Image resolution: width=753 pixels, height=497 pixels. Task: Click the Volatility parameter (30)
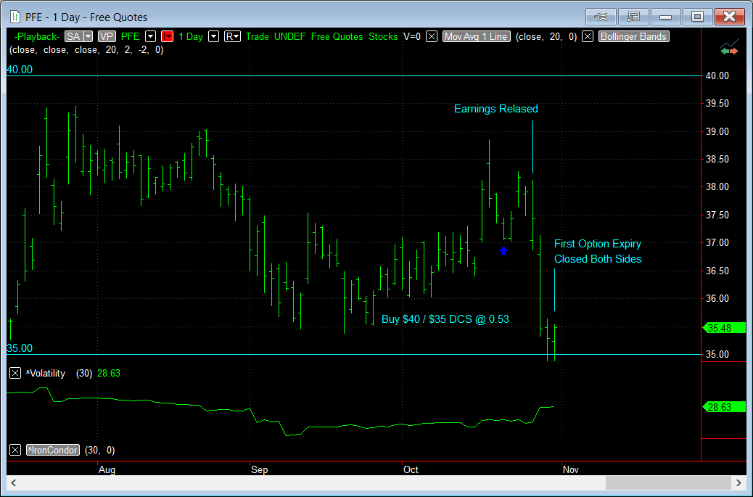84,373
